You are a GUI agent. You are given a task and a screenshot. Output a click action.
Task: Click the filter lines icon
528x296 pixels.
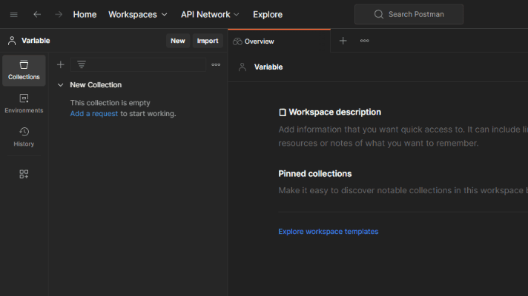tap(82, 64)
